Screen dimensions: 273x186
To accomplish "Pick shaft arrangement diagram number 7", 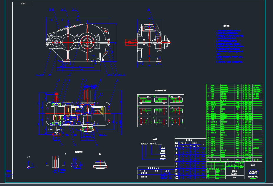I will (x=145, y=122).
